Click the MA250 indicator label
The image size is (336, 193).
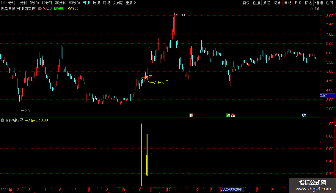pos(73,9)
